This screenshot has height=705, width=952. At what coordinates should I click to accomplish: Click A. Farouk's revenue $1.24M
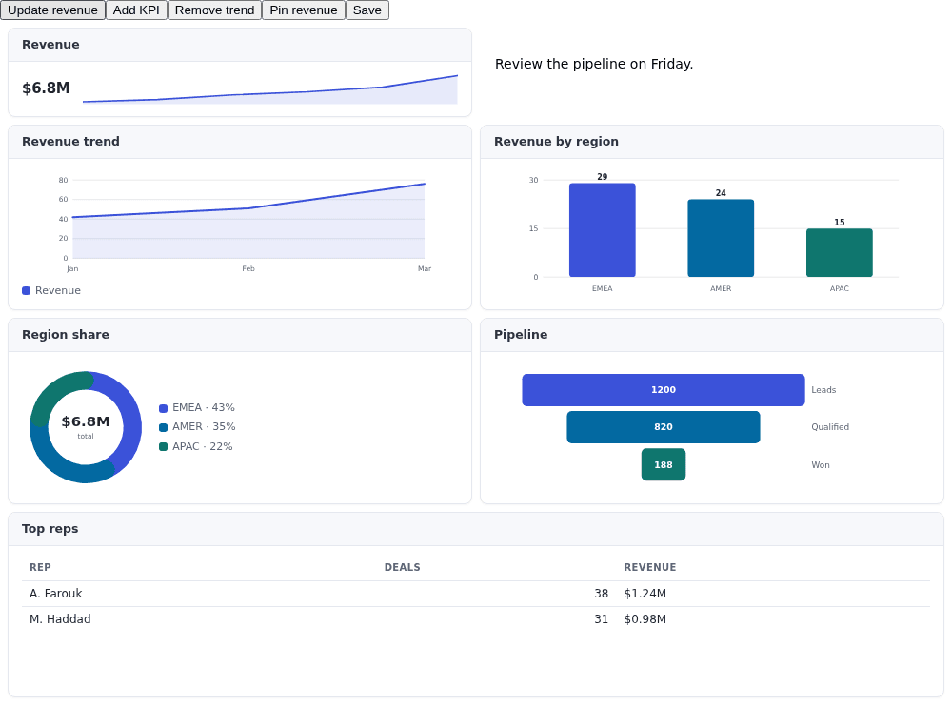coord(645,594)
